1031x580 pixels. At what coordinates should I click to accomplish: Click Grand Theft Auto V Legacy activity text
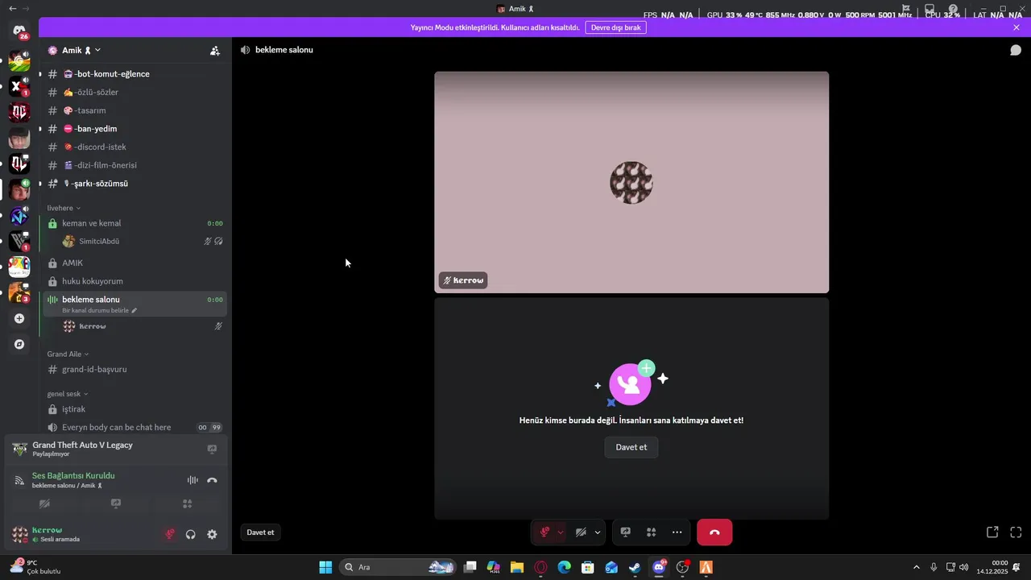pyautogui.click(x=82, y=445)
